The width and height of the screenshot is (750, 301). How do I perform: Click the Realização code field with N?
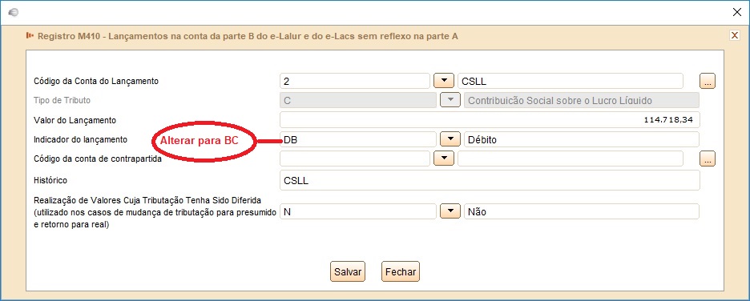[x=358, y=211]
